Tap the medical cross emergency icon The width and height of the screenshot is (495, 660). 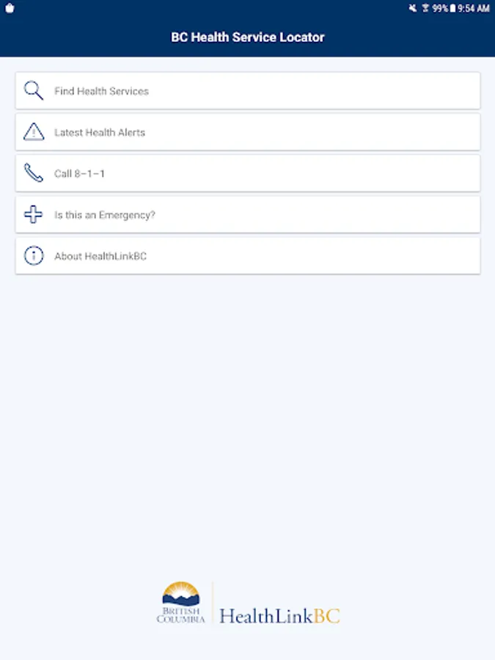(x=33, y=215)
